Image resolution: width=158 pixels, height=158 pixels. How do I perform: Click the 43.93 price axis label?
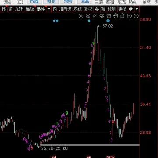(146, 76)
